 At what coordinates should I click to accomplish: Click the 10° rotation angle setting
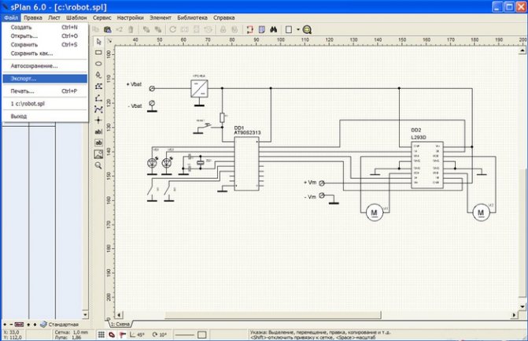tap(162, 335)
